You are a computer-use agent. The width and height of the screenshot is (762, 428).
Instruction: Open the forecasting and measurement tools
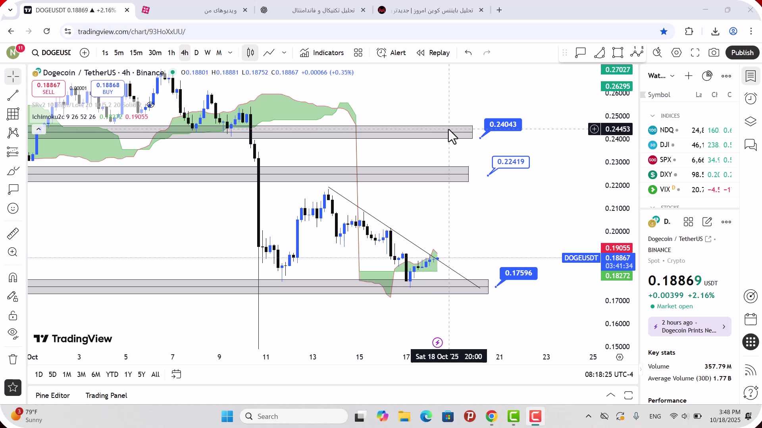pyautogui.click(x=13, y=152)
